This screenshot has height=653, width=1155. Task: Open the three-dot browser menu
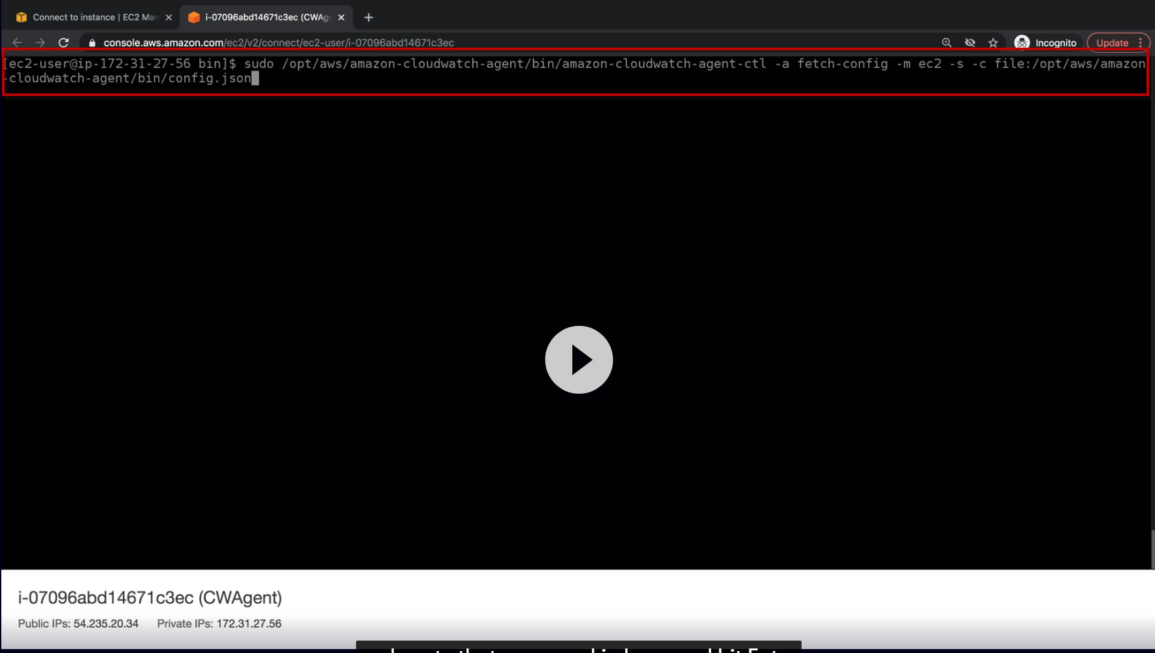coord(1141,42)
